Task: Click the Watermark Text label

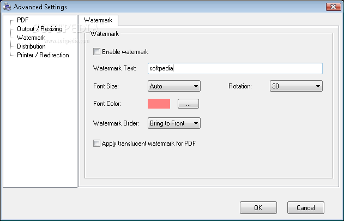Action: tap(114, 68)
